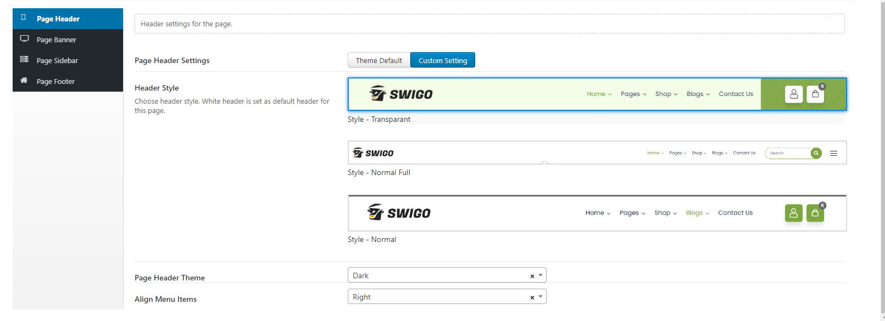Click the Page Footer home icon

click(x=24, y=80)
